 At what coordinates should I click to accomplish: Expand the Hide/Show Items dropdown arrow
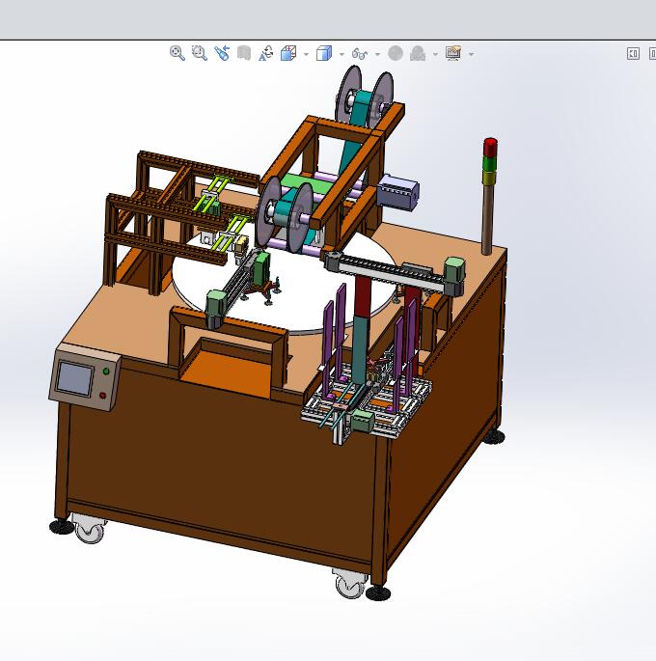pyautogui.click(x=377, y=54)
